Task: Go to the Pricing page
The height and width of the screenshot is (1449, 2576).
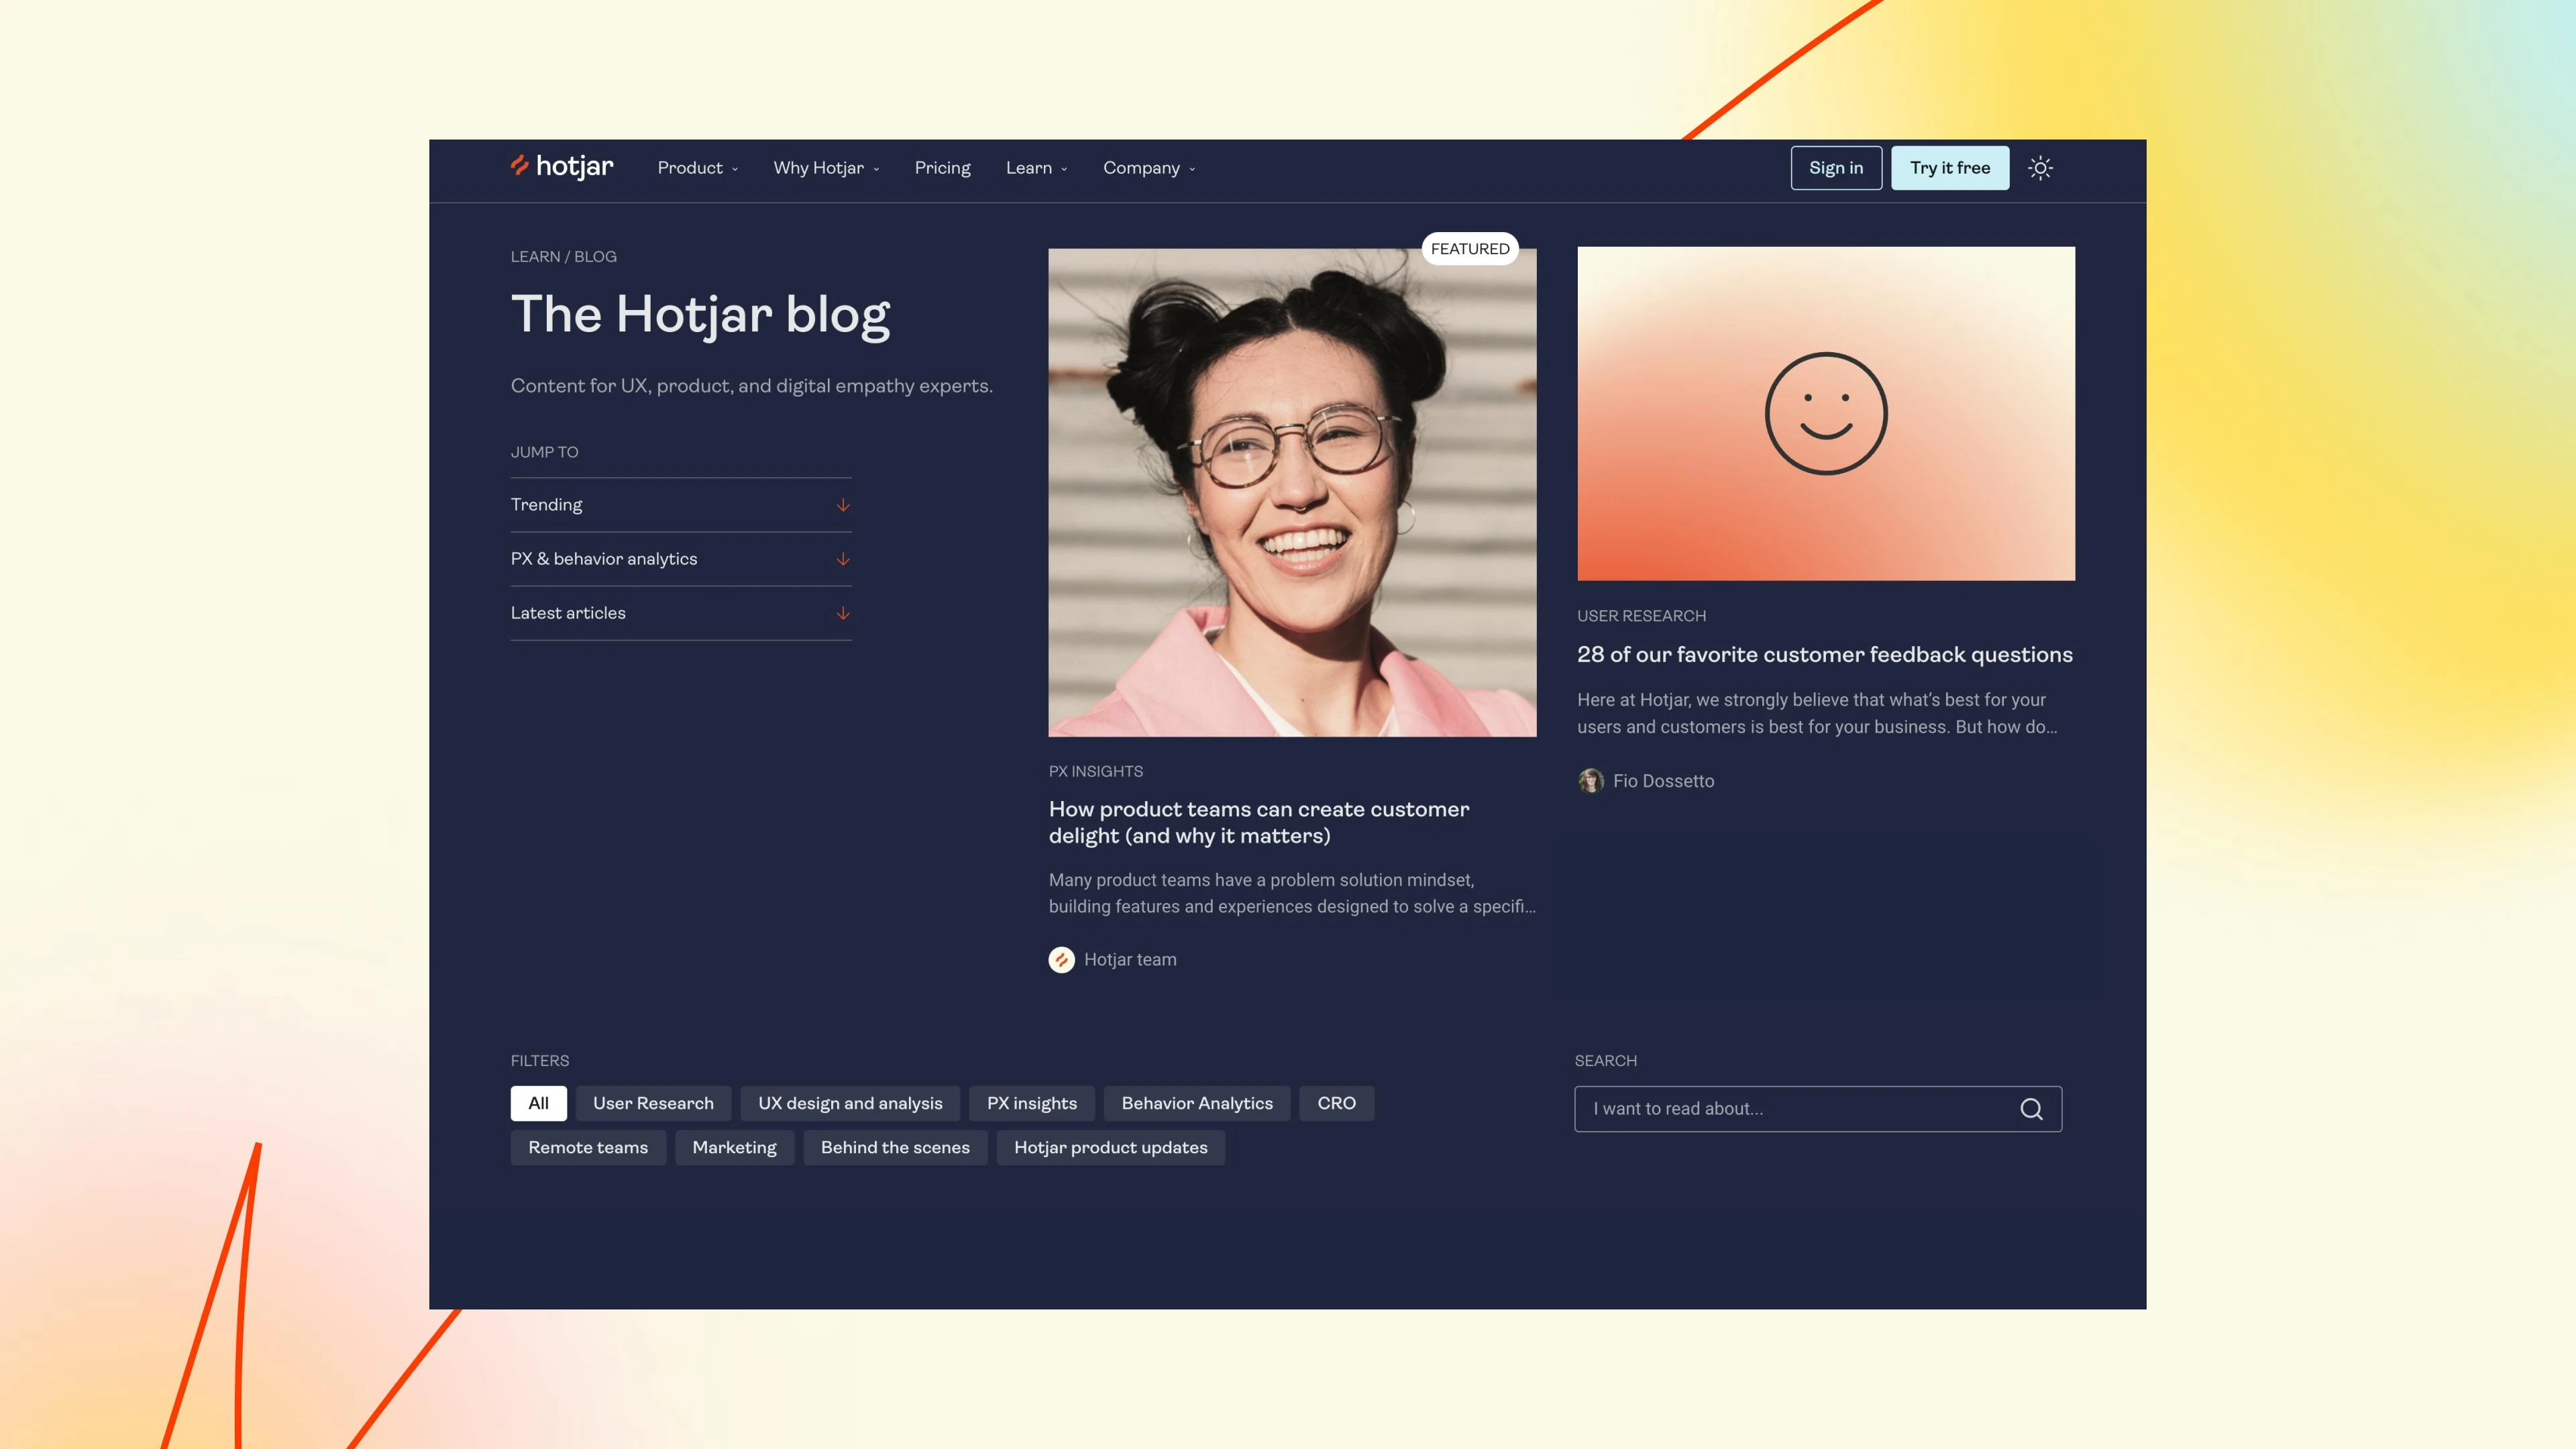Action: pyautogui.click(x=942, y=168)
